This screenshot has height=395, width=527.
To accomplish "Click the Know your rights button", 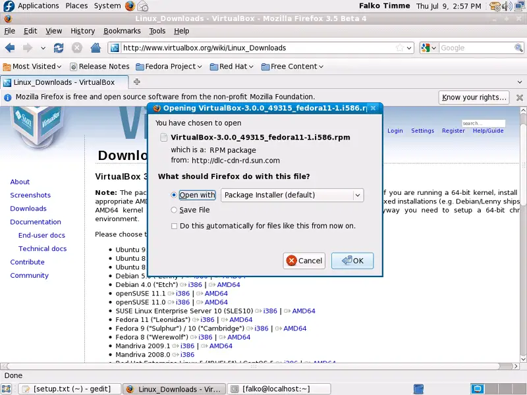I will click(x=474, y=97).
